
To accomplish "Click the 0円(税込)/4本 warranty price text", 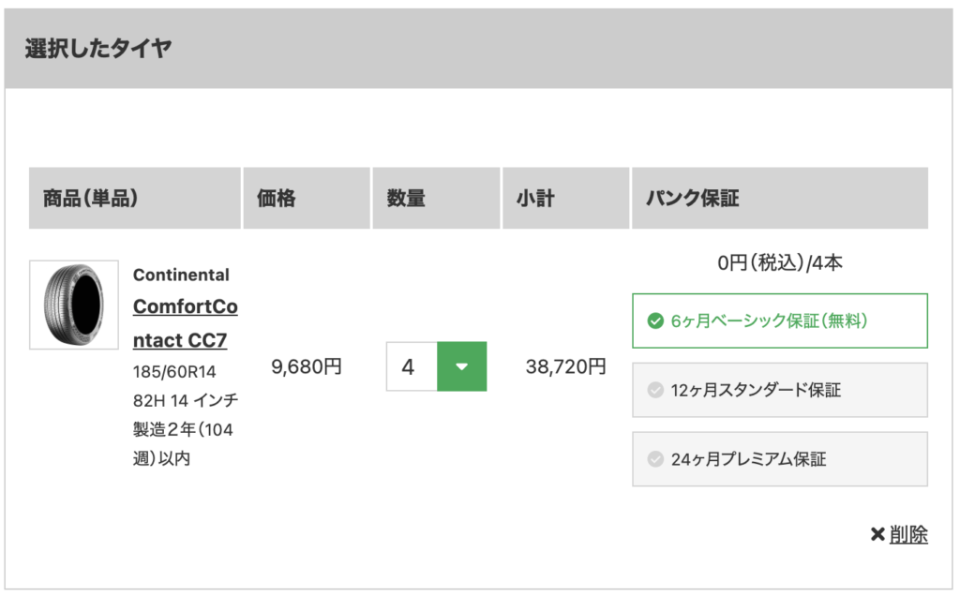I will [x=780, y=263].
